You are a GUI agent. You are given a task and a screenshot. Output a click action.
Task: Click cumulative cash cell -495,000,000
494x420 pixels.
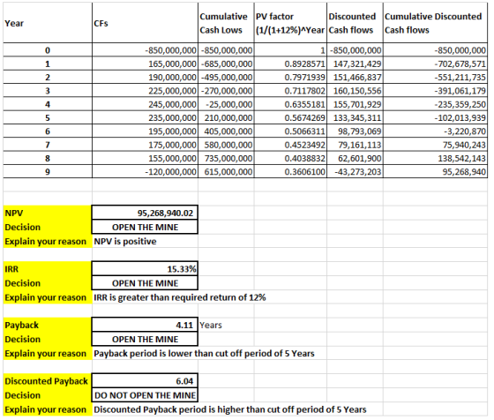coord(226,77)
